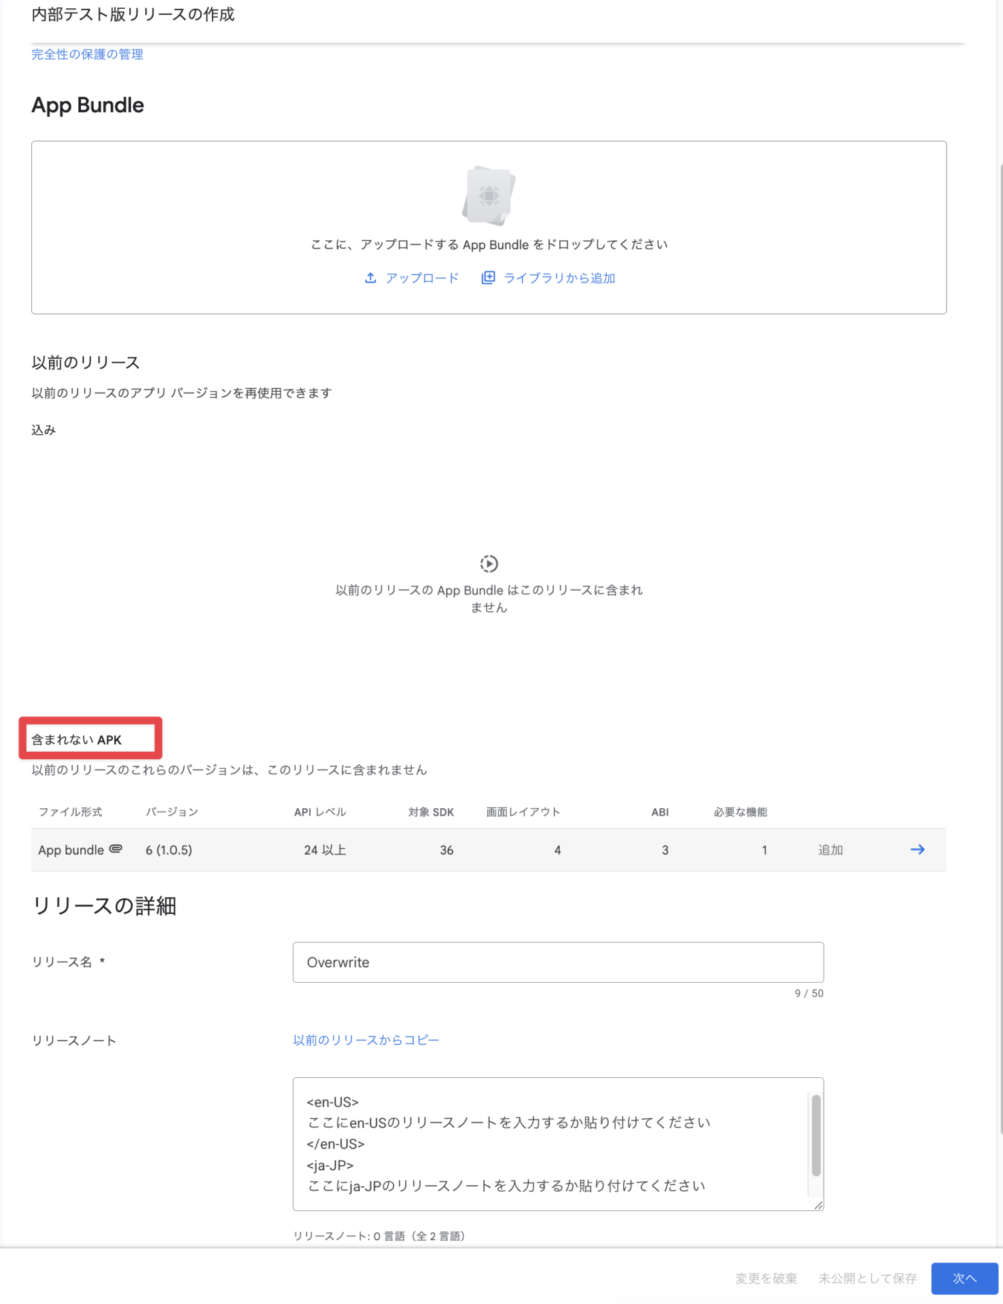The width and height of the screenshot is (1003, 1304).
Task: Select the highlighted 含まれない APK heading
Action: pos(77,740)
